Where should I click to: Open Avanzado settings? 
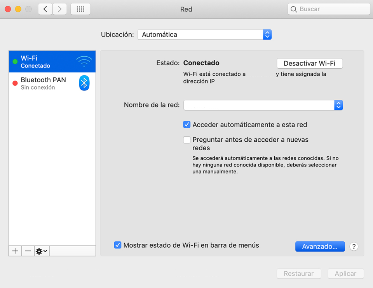coord(320,246)
